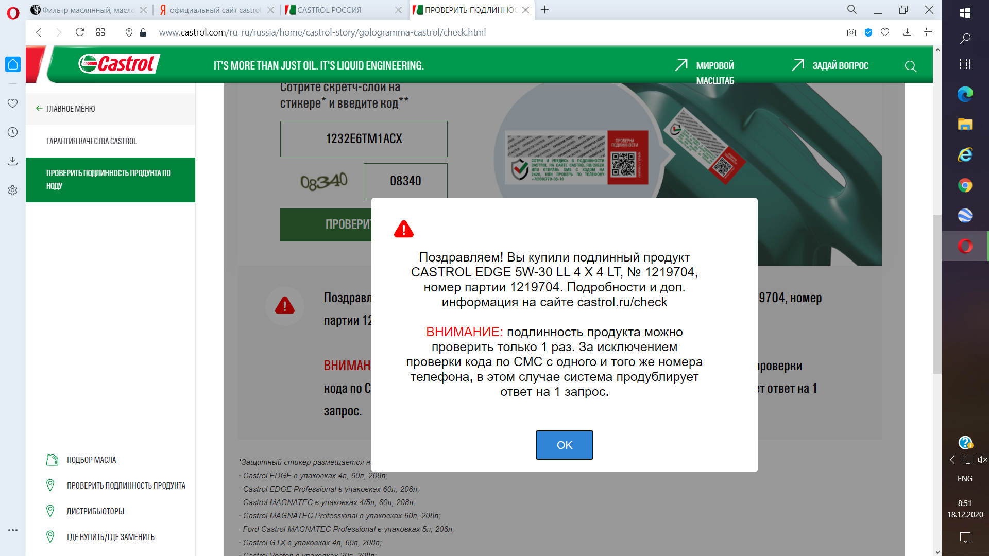Open Castrol site search magnifier
The height and width of the screenshot is (556, 989).
911,66
